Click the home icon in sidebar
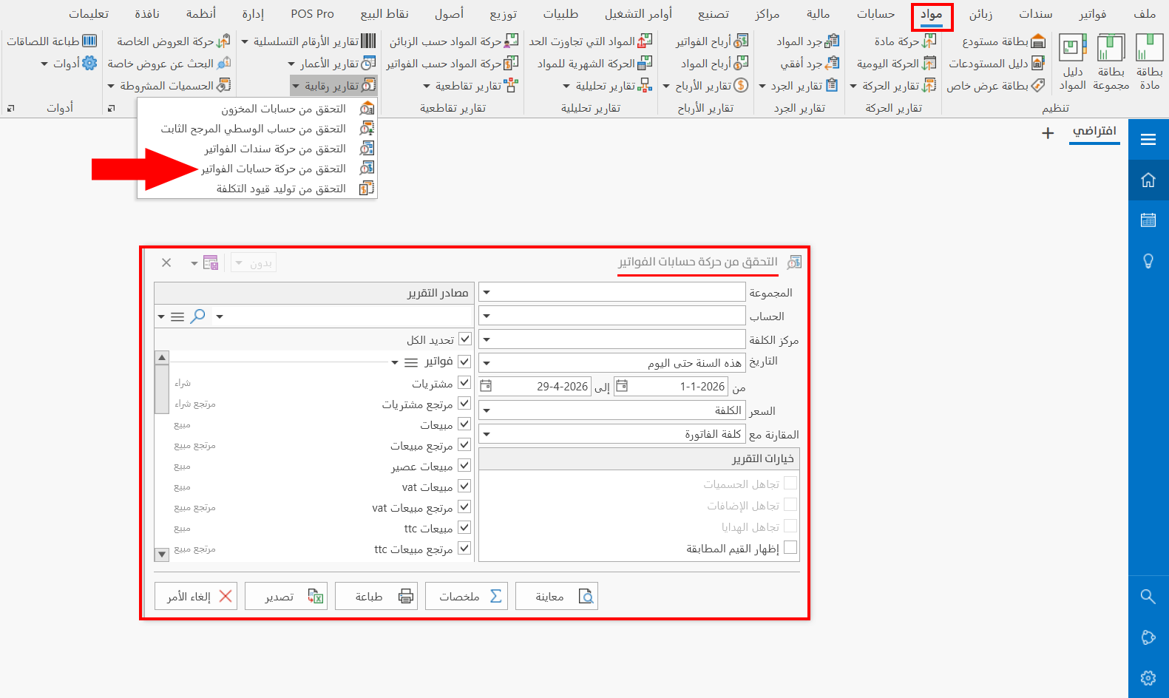The image size is (1169, 698). [x=1148, y=180]
